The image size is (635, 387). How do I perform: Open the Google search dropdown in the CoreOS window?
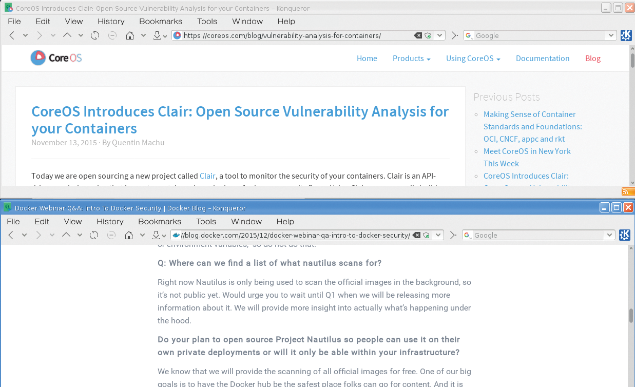tap(611, 35)
